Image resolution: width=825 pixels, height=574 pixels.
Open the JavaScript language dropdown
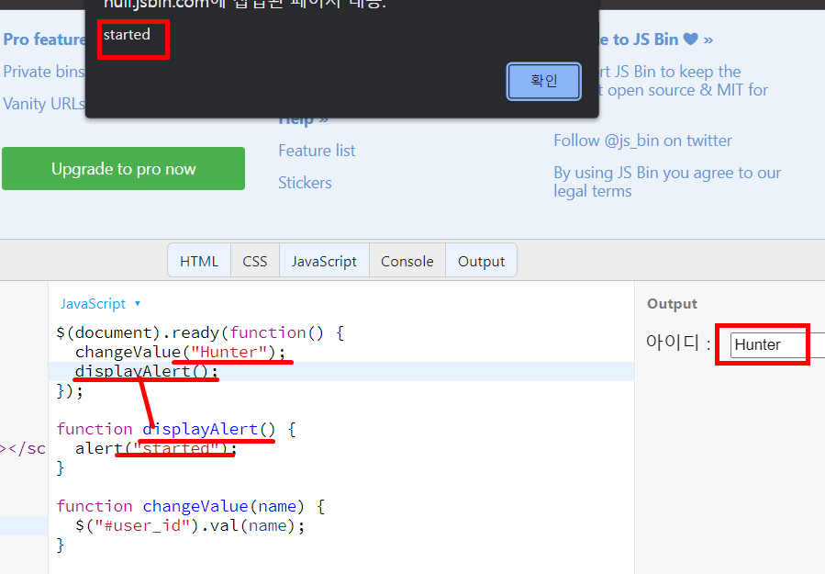[x=100, y=304]
